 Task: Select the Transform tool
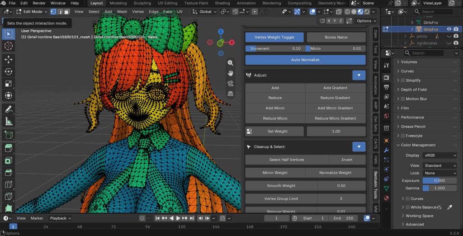(x=9, y=96)
